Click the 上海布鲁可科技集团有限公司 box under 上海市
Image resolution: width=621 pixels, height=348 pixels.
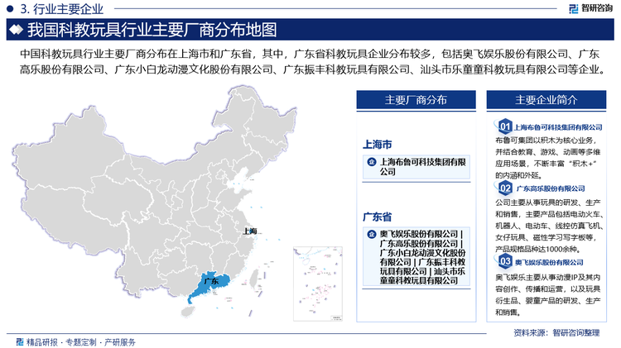click(416, 167)
